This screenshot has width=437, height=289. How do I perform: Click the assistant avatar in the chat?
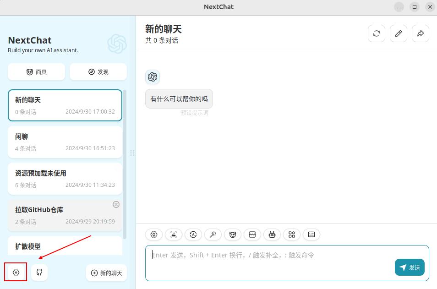pyautogui.click(x=153, y=77)
